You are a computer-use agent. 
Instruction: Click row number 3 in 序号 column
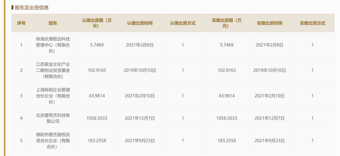[x=21, y=96]
